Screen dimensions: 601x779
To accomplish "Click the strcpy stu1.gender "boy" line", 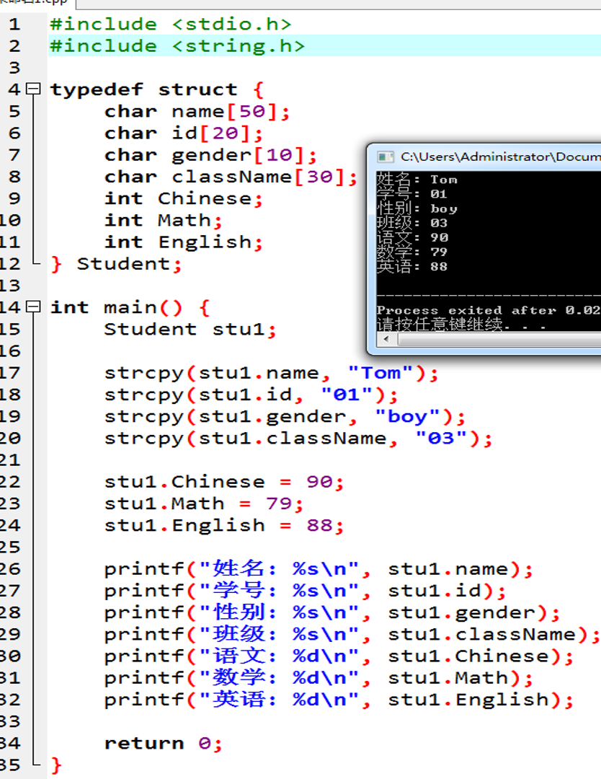I will [x=285, y=417].
